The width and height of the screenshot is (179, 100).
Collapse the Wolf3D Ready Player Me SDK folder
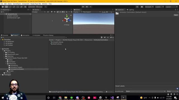[4, 58]
